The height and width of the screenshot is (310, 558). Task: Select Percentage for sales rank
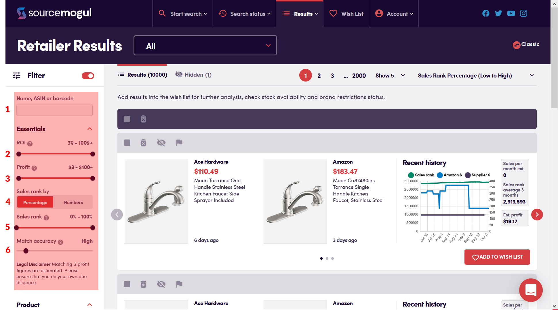[35, 202]
